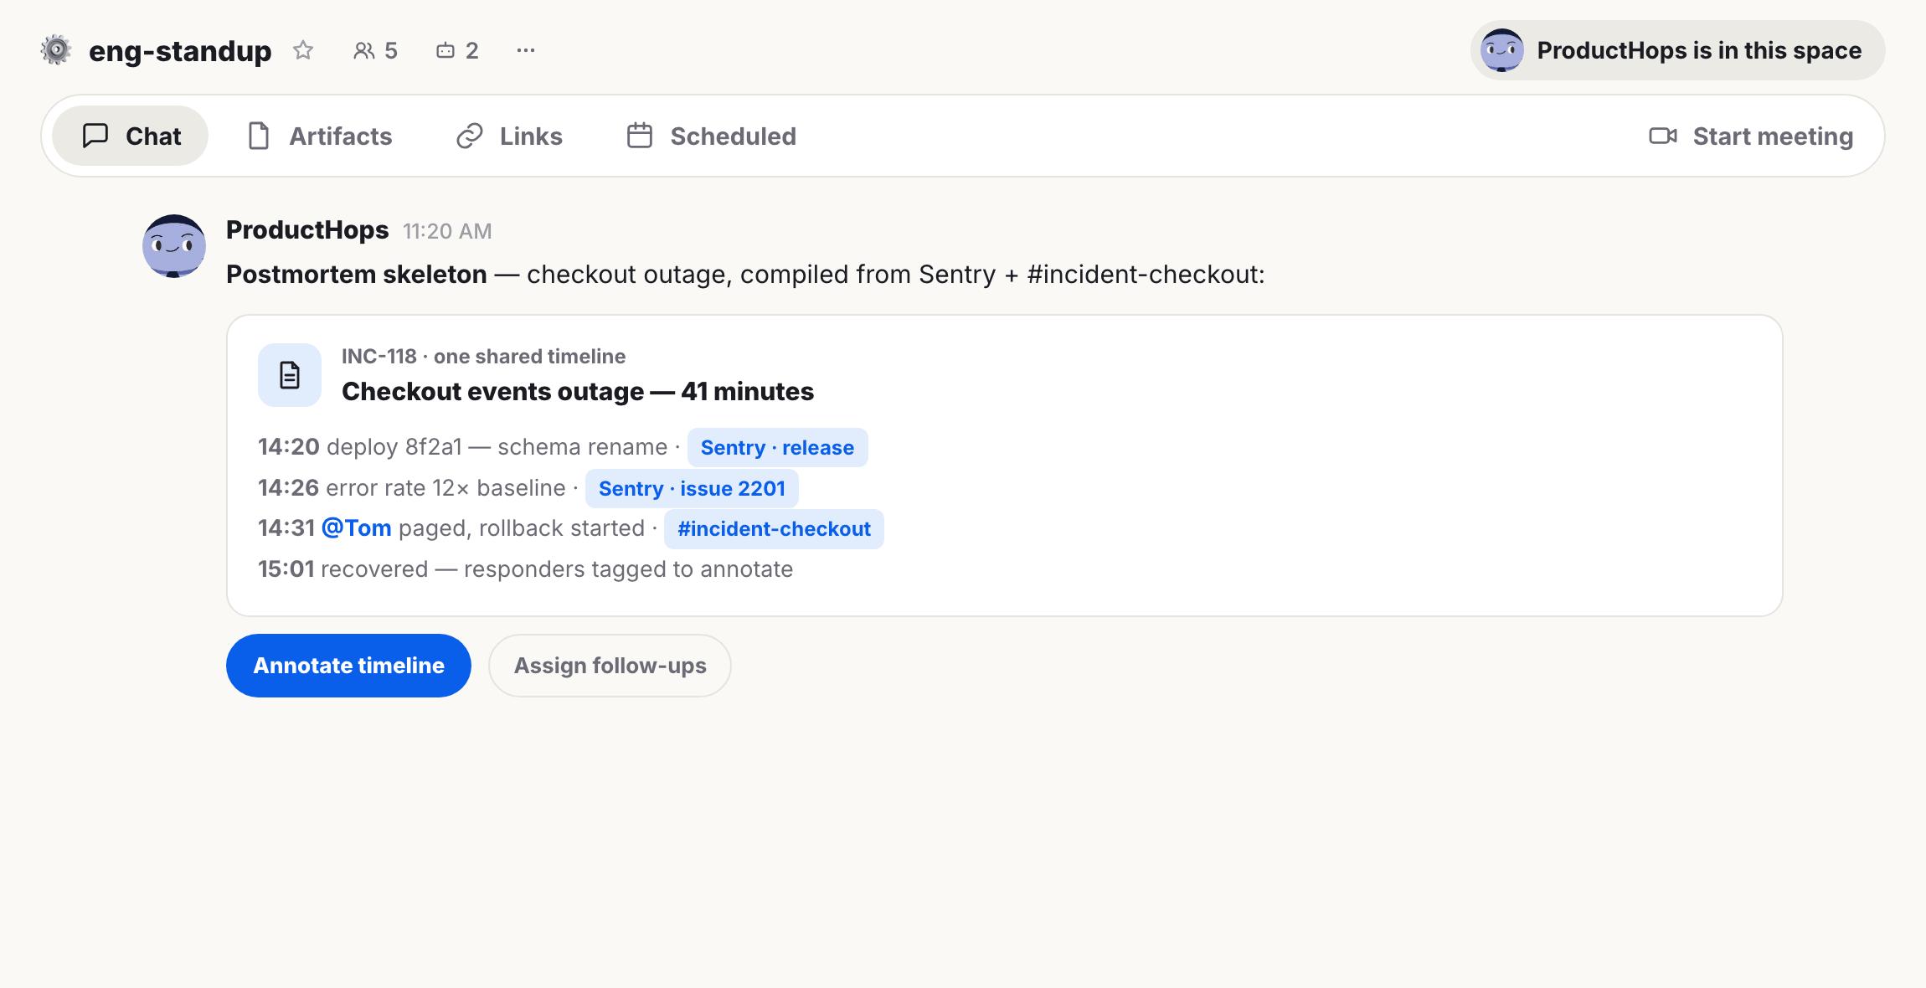
Task: Click the eng-standup gear space icon
Action: 56,50
